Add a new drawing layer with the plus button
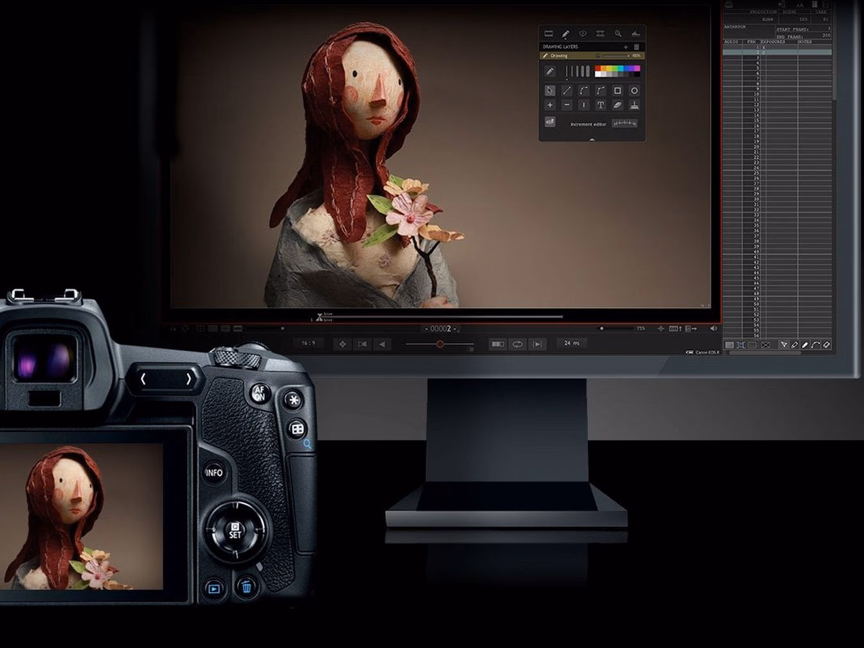Image resolution: width=864 pixels, height=648 pixels. point(626,47)
